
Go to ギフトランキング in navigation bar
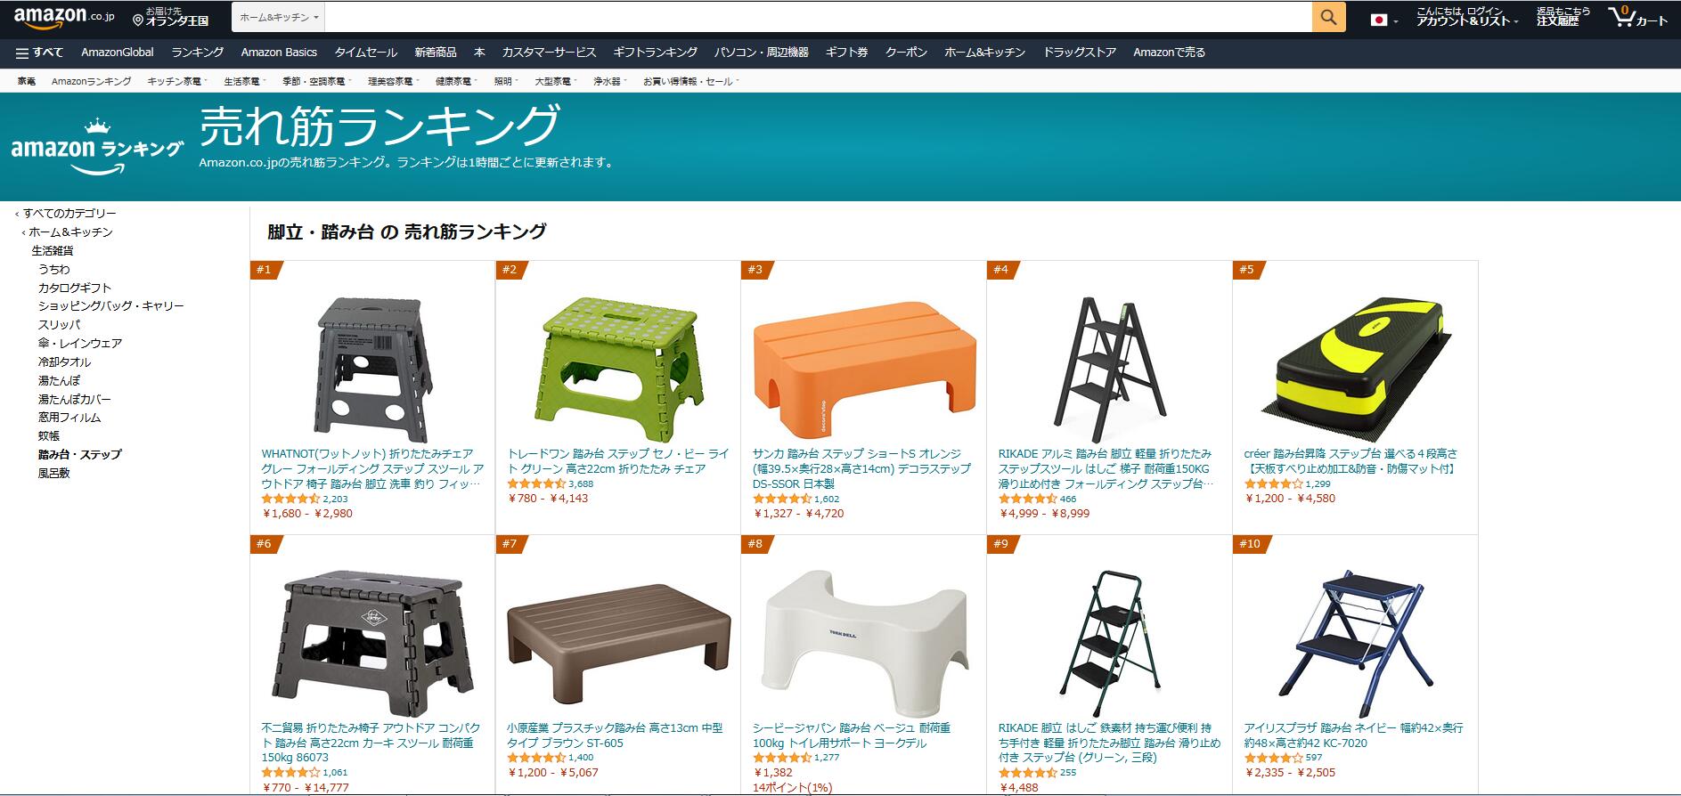tap(655, 53)
